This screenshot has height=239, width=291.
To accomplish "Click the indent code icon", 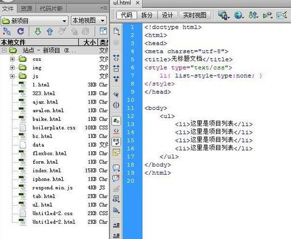I will pyautogui.click(x=117, y=226).
